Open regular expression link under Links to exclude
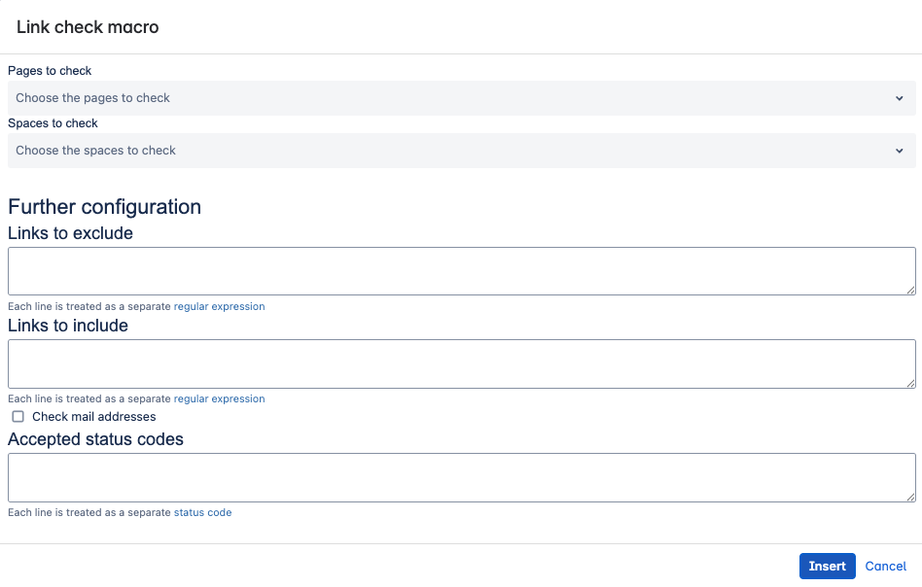This screenshot has height=587, width=922. click(x=219, y=306)
